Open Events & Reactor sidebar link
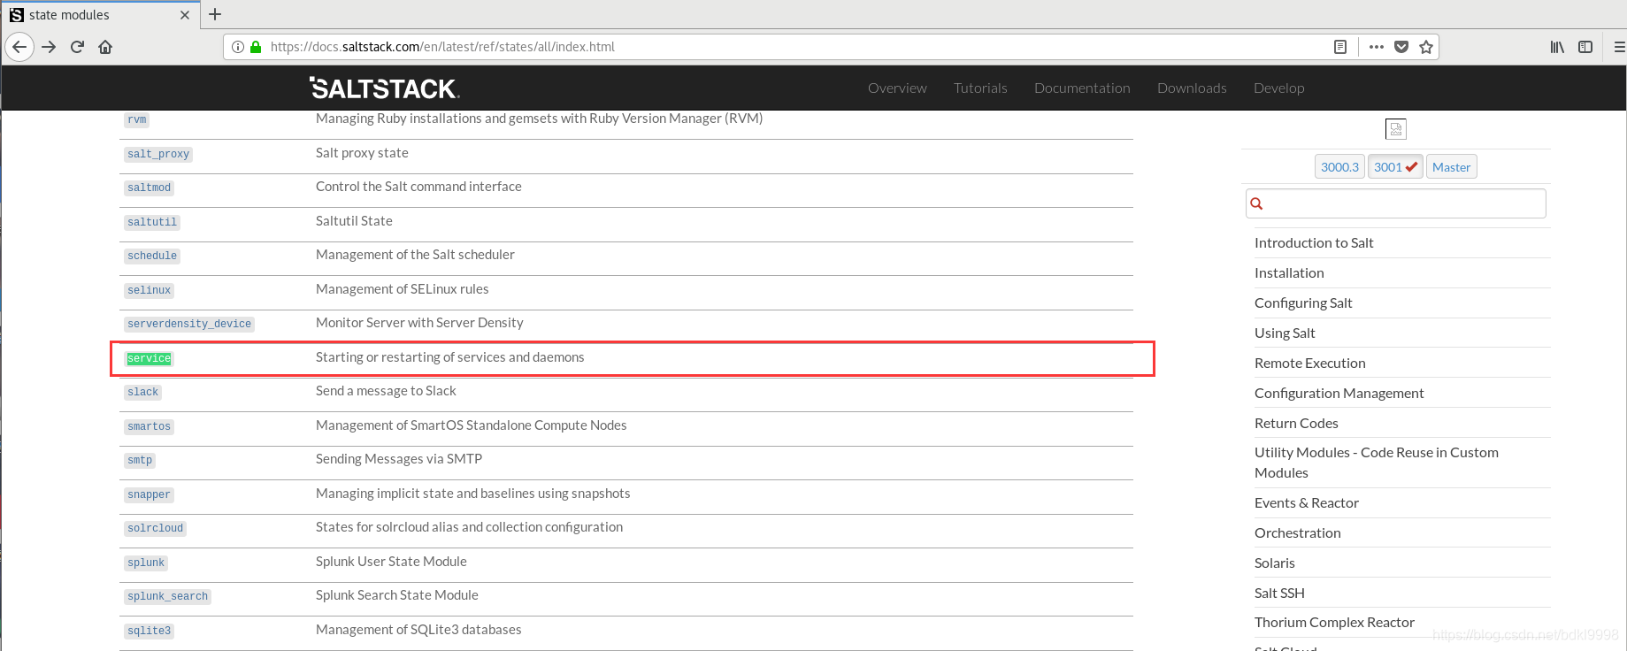 1306,502
